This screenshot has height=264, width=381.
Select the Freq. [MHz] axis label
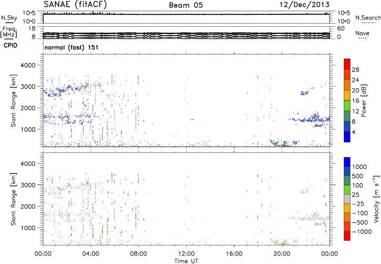pyautogui.click(x=9, y=32)
